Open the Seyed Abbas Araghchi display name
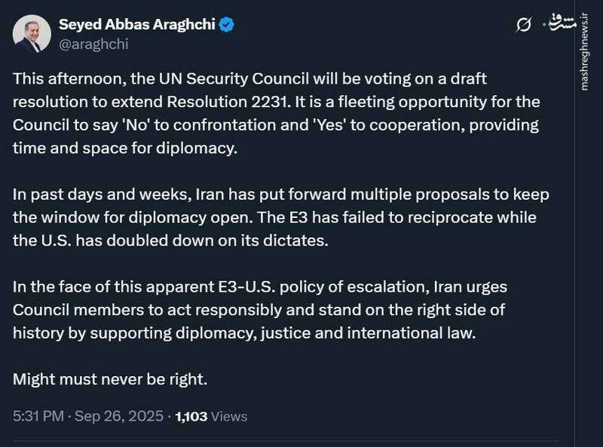This screenshot has width=603, height=447. [x=137, y=25]
